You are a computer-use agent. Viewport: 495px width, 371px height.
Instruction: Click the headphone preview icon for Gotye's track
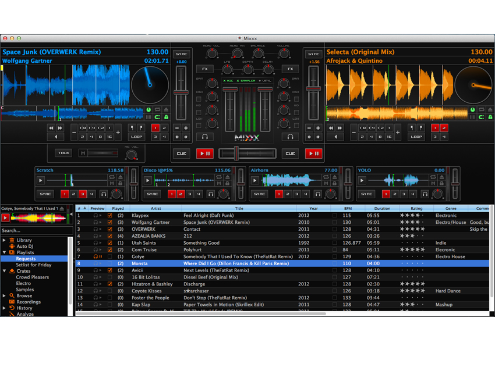point(95,256)
